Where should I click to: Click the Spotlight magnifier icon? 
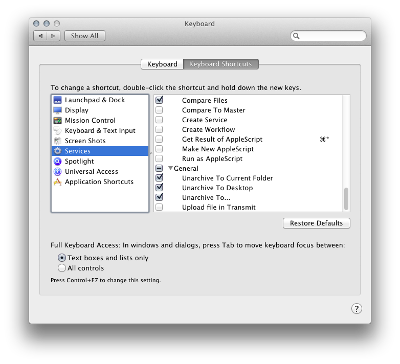point(57,161)
